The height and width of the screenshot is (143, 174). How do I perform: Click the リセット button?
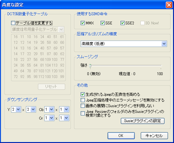[x=52, y=87]
